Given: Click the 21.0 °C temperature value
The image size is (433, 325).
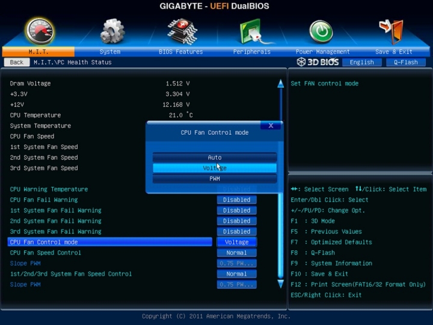Looking at the screenshot, I should [x=180, y=115].
